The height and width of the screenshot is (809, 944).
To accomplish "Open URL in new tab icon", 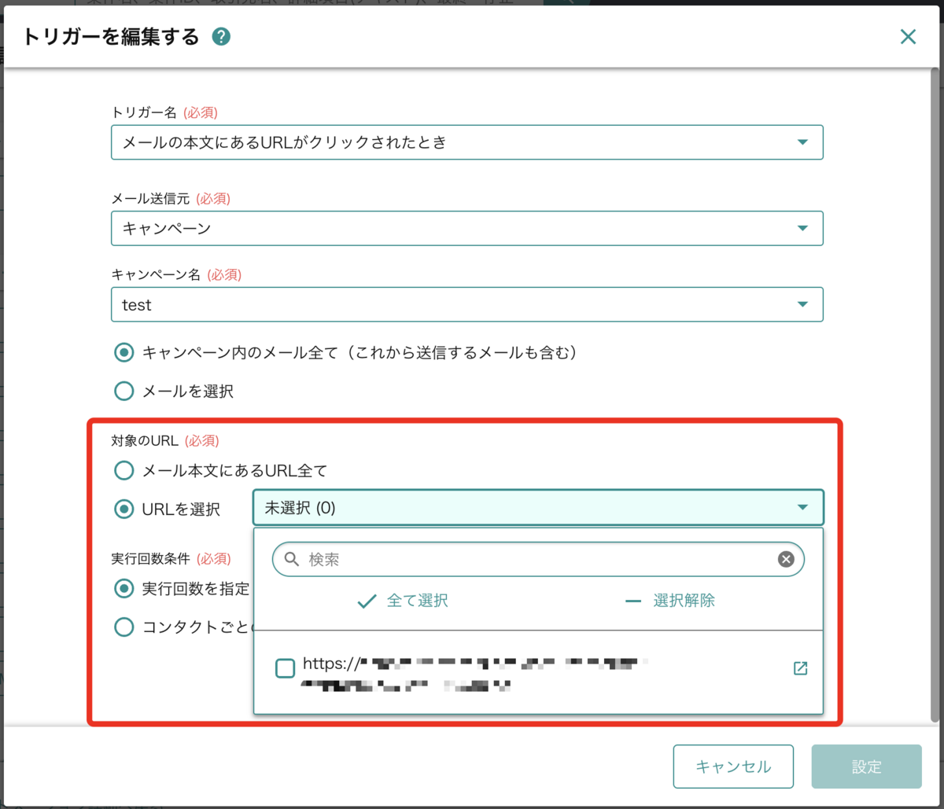I will pyautogui.click(x=800, y=669).
